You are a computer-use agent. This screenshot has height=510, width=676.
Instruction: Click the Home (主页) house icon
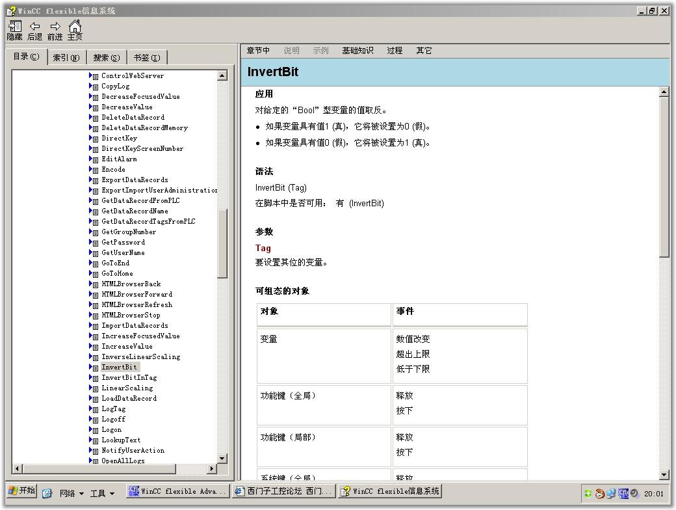click(x=75, y=27)
